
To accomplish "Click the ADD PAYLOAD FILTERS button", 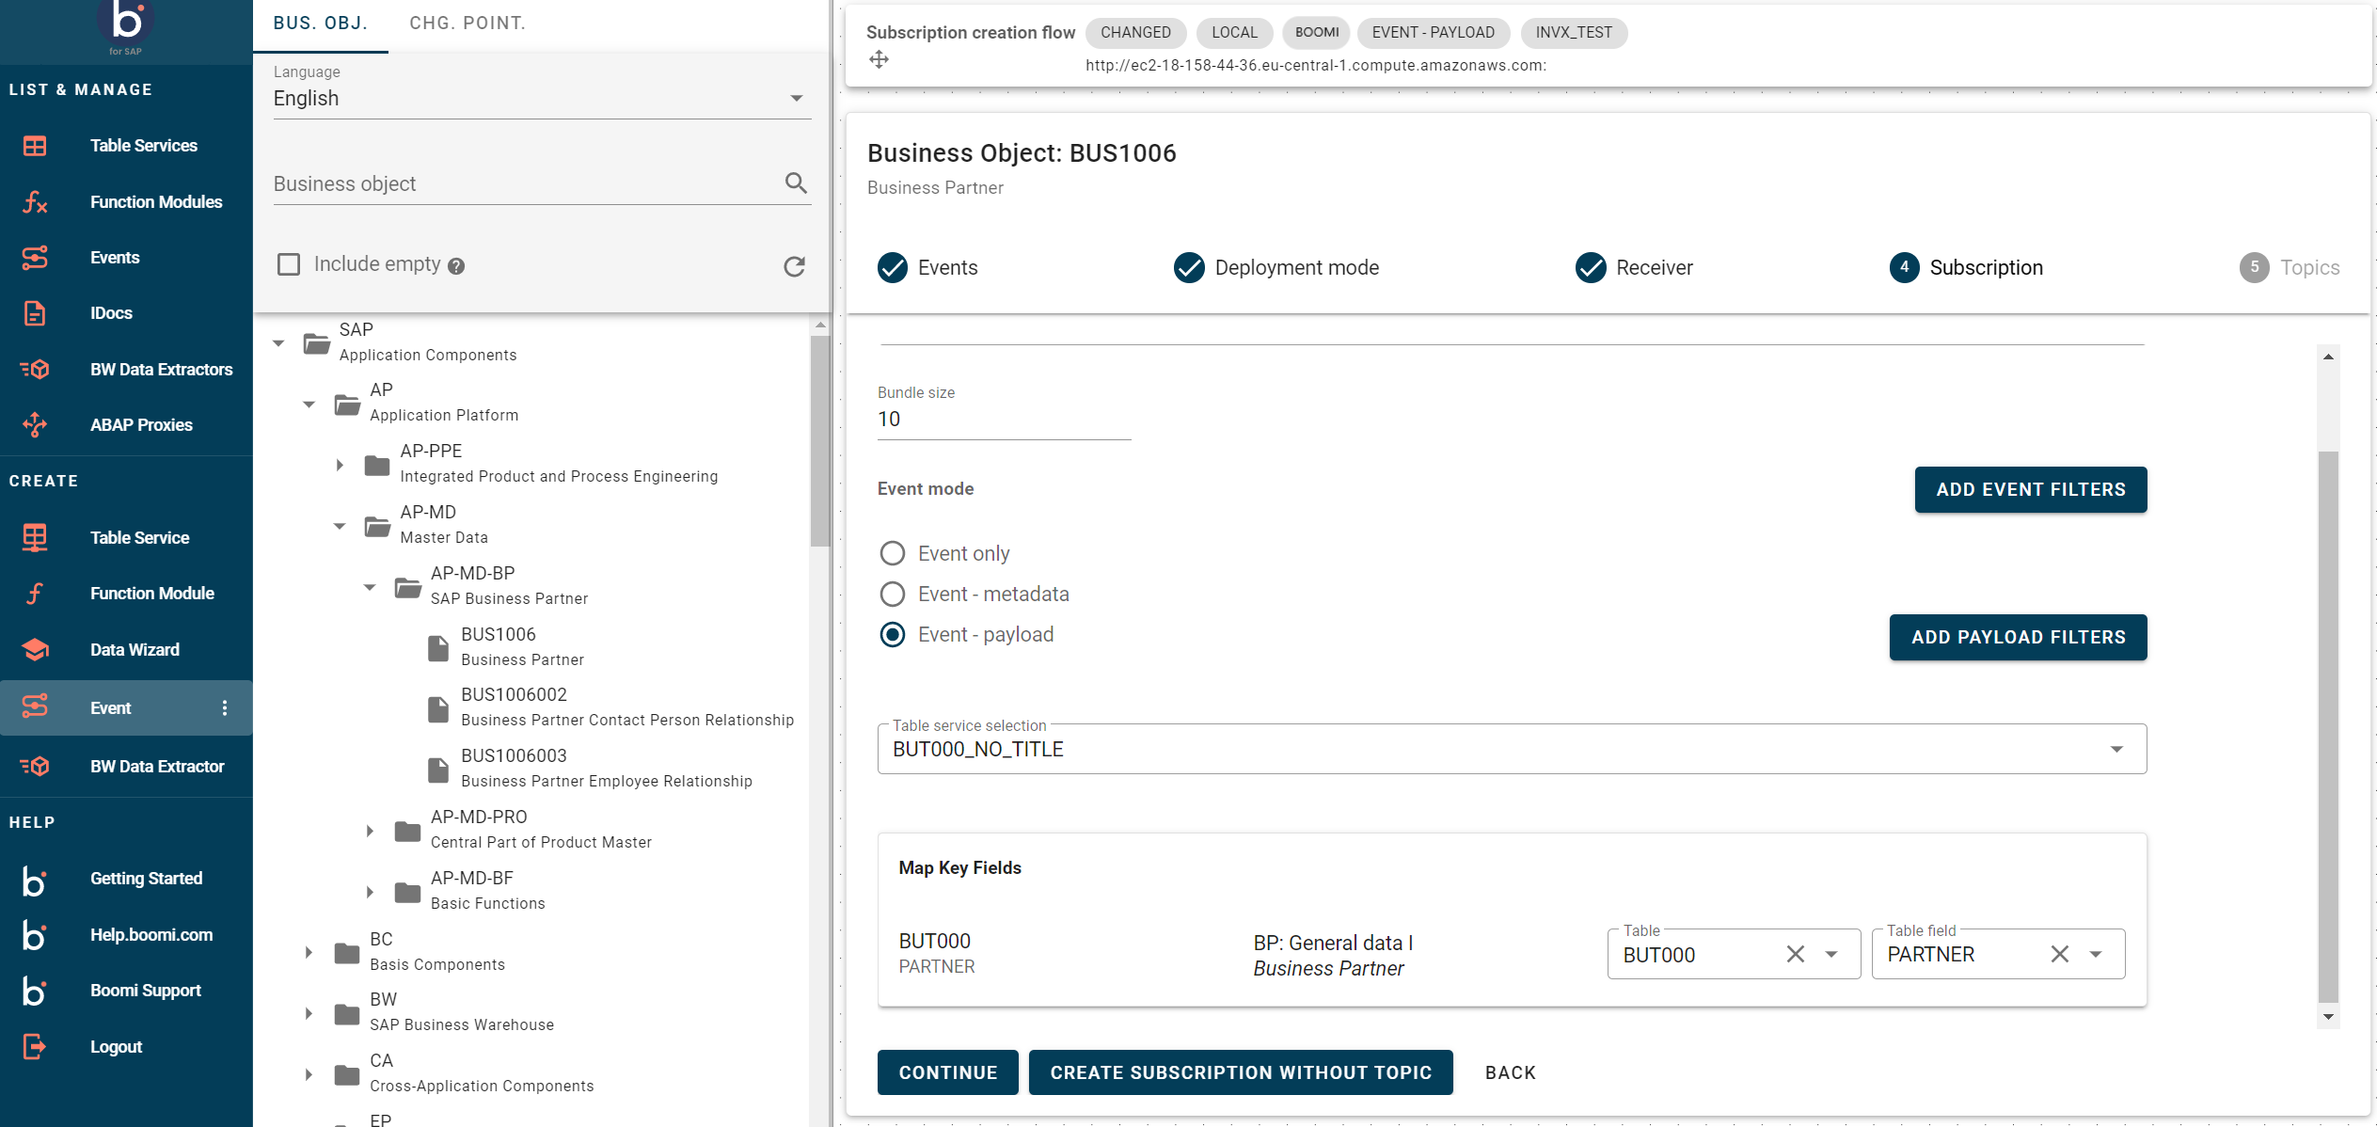I will [x=2018, y=637].
